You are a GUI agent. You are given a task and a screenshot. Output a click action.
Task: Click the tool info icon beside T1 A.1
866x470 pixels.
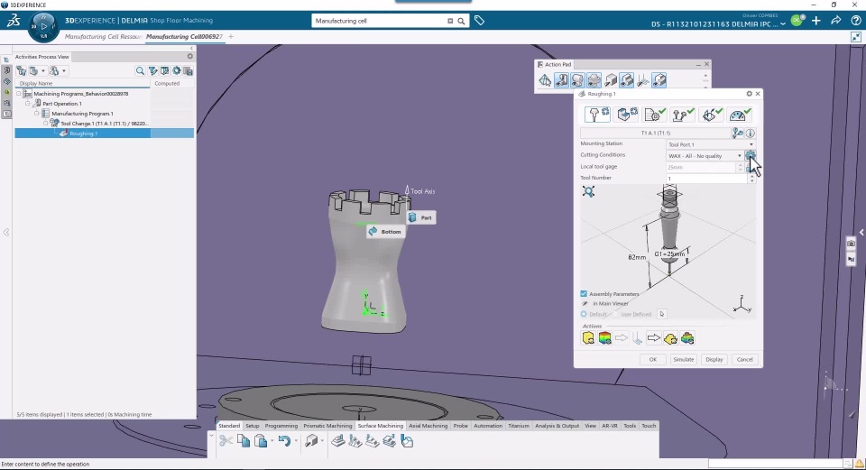click(750, 134)
